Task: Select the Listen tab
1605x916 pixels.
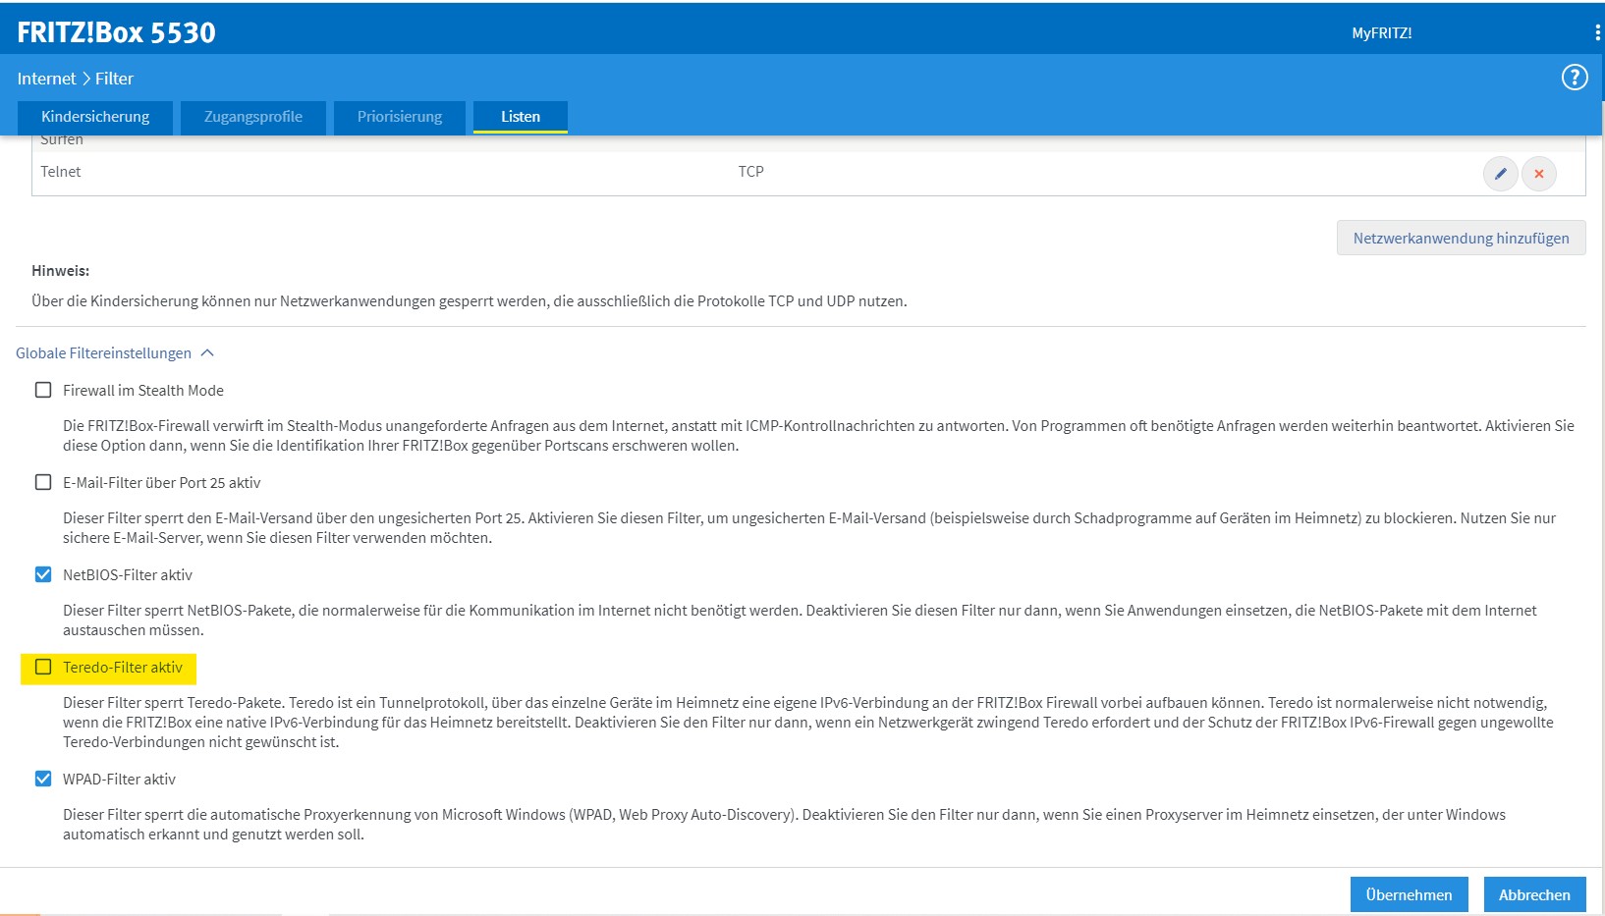Action: click(x=521, y=117)
